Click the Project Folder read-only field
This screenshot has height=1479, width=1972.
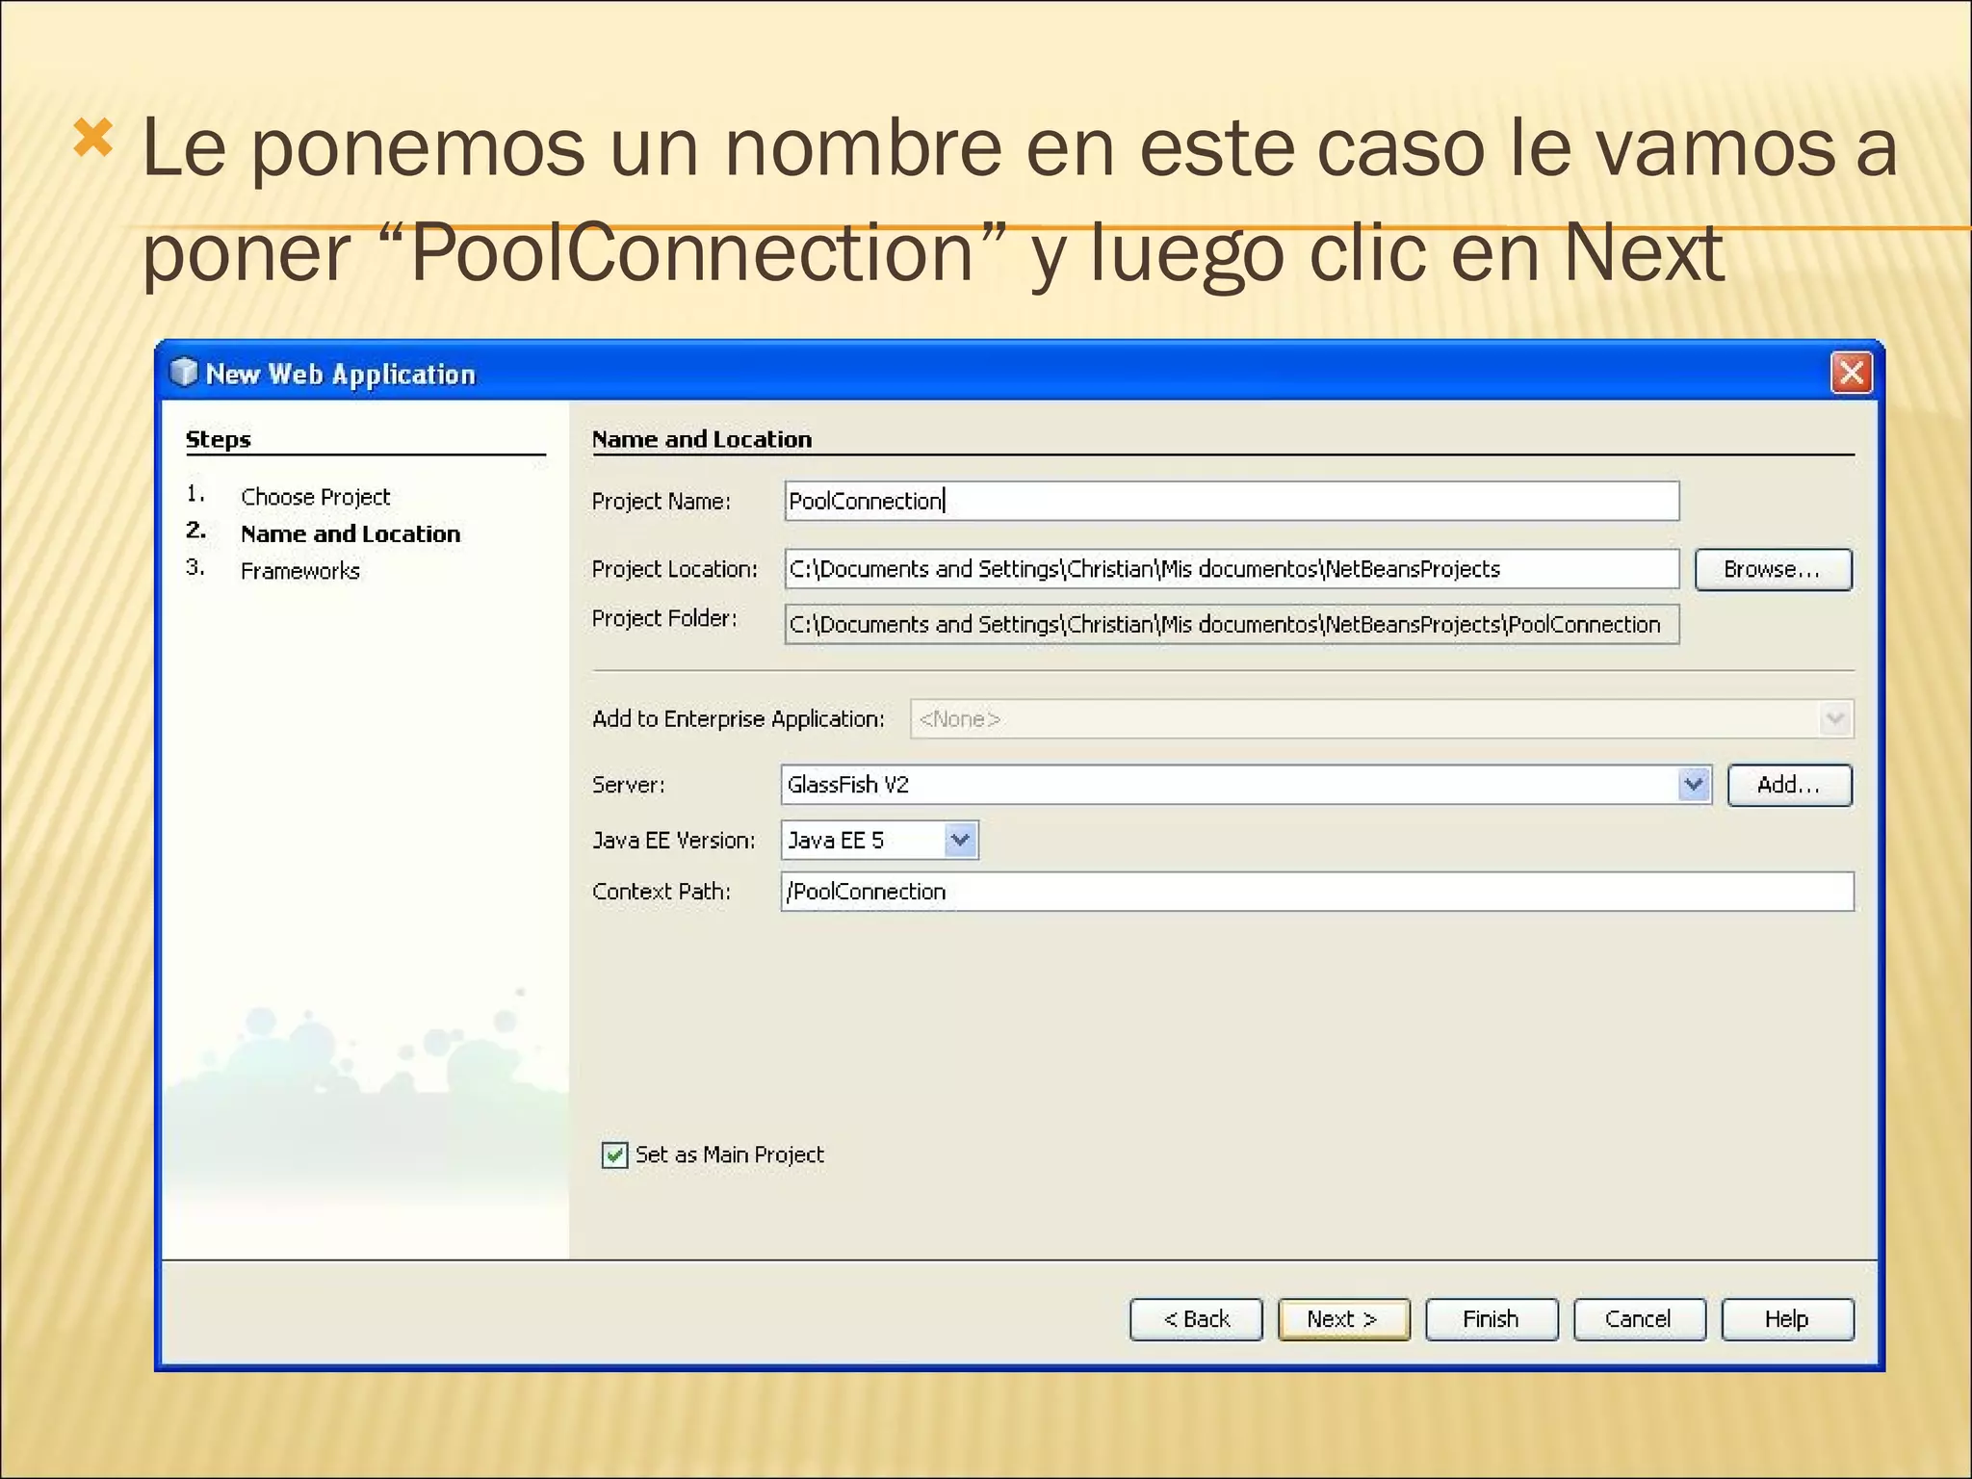[x=1231, y=624]
